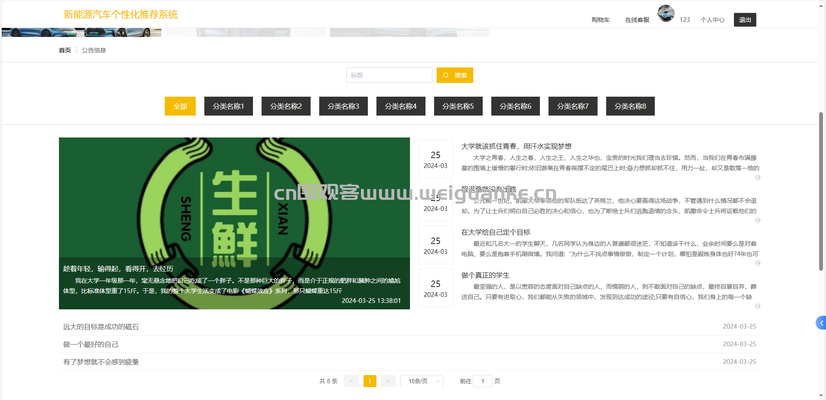Go to next page arrow

click(x=388, y=381)
